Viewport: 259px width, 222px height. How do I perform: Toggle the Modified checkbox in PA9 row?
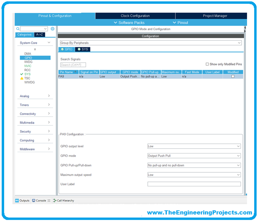pos(233,76)
